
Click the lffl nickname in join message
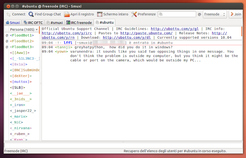tap(68, 43)
